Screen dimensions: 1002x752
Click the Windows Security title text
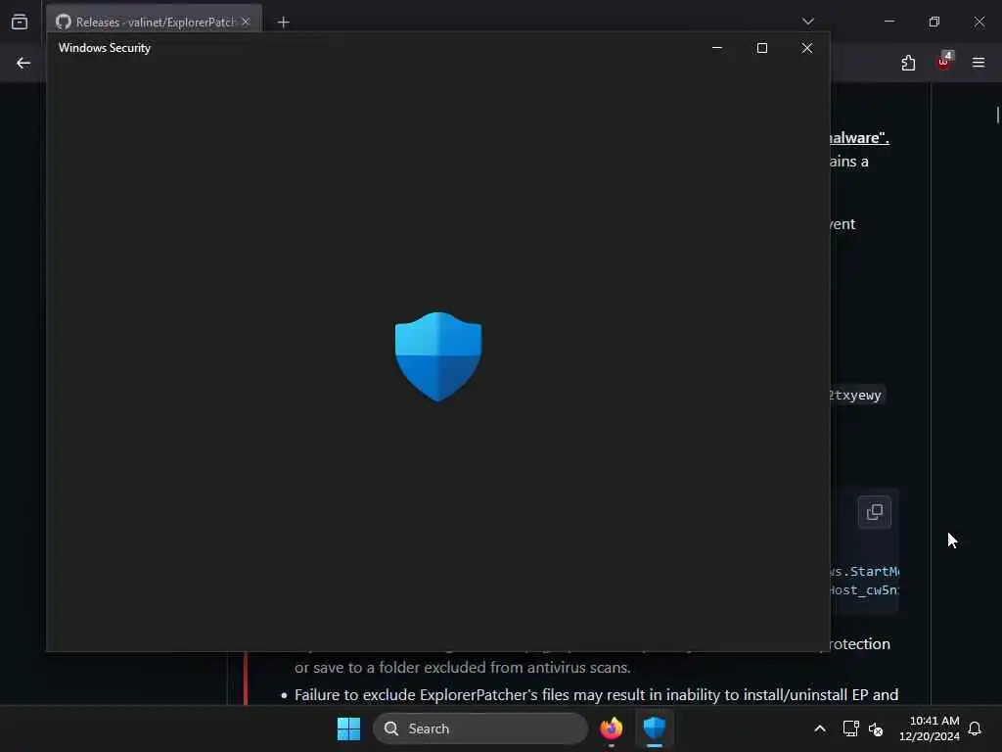[104, 48]
